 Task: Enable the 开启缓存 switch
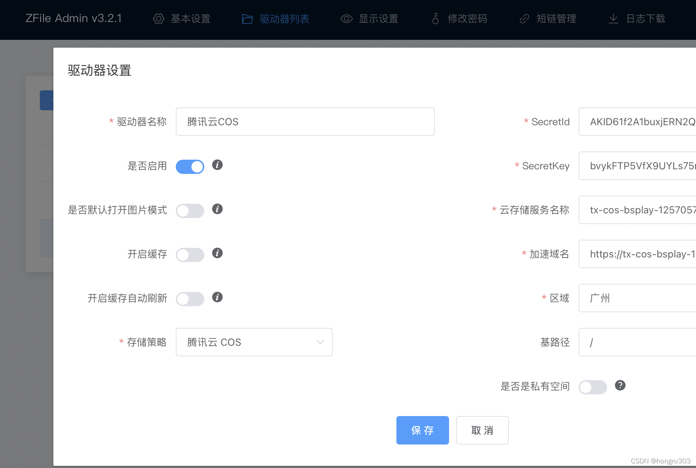pyautogui.click(x=190, y=255)
